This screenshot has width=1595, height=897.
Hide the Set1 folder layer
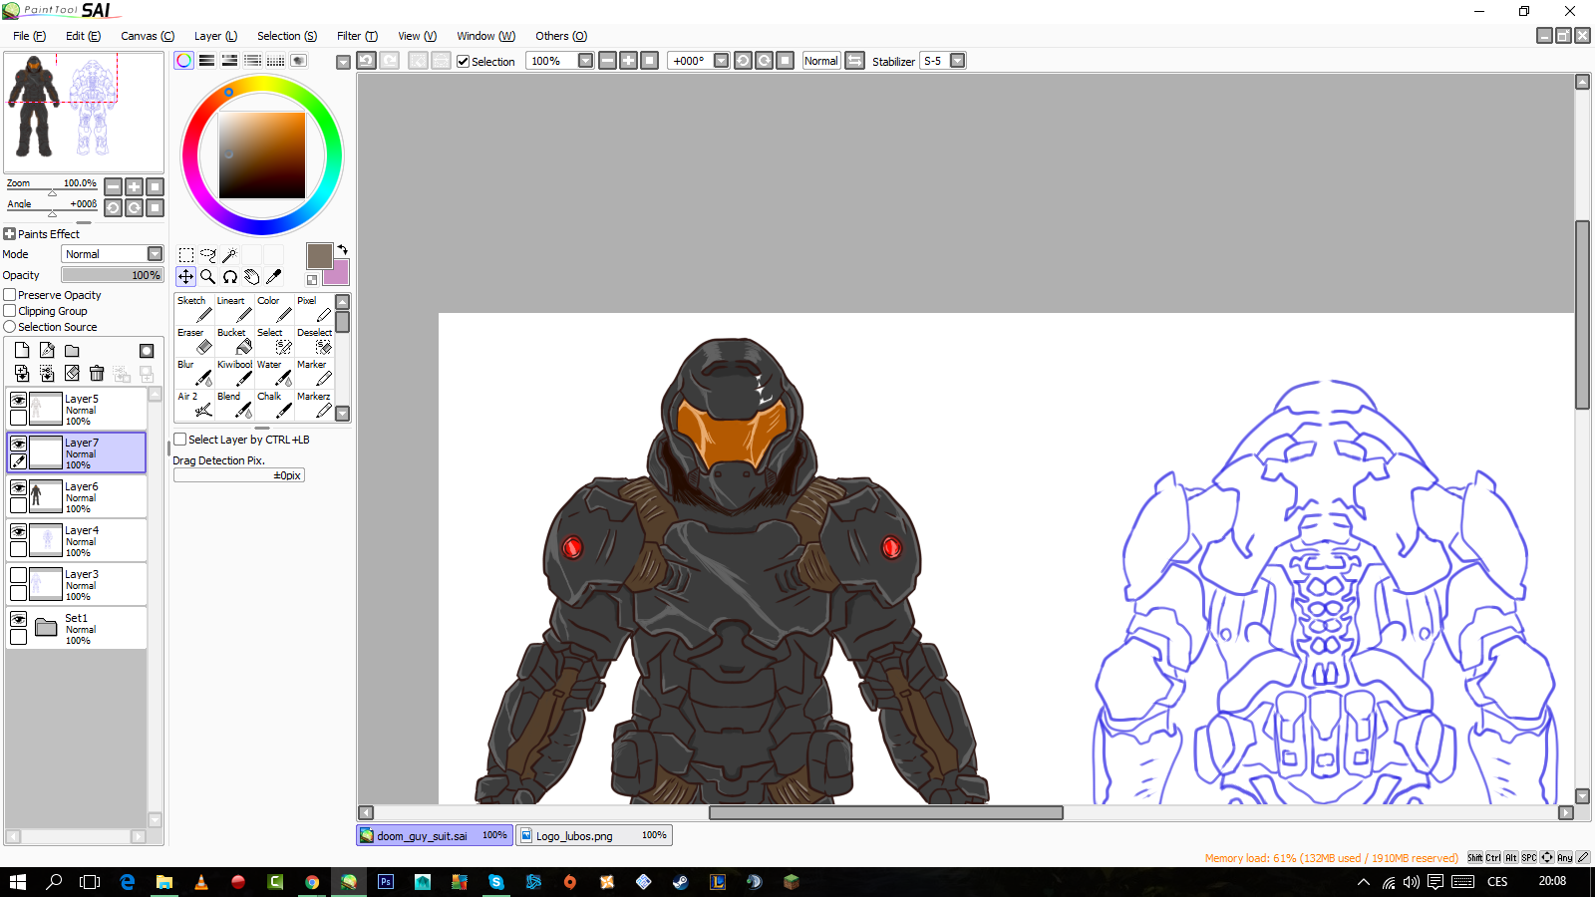click(x=18, y=619)
